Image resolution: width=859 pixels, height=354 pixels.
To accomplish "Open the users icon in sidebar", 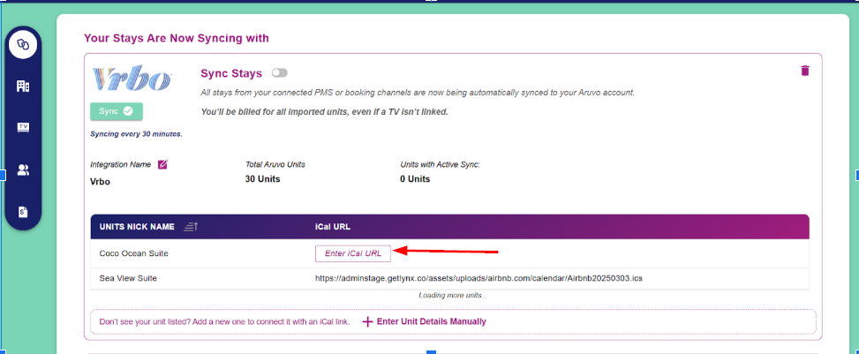I will 23,169.
